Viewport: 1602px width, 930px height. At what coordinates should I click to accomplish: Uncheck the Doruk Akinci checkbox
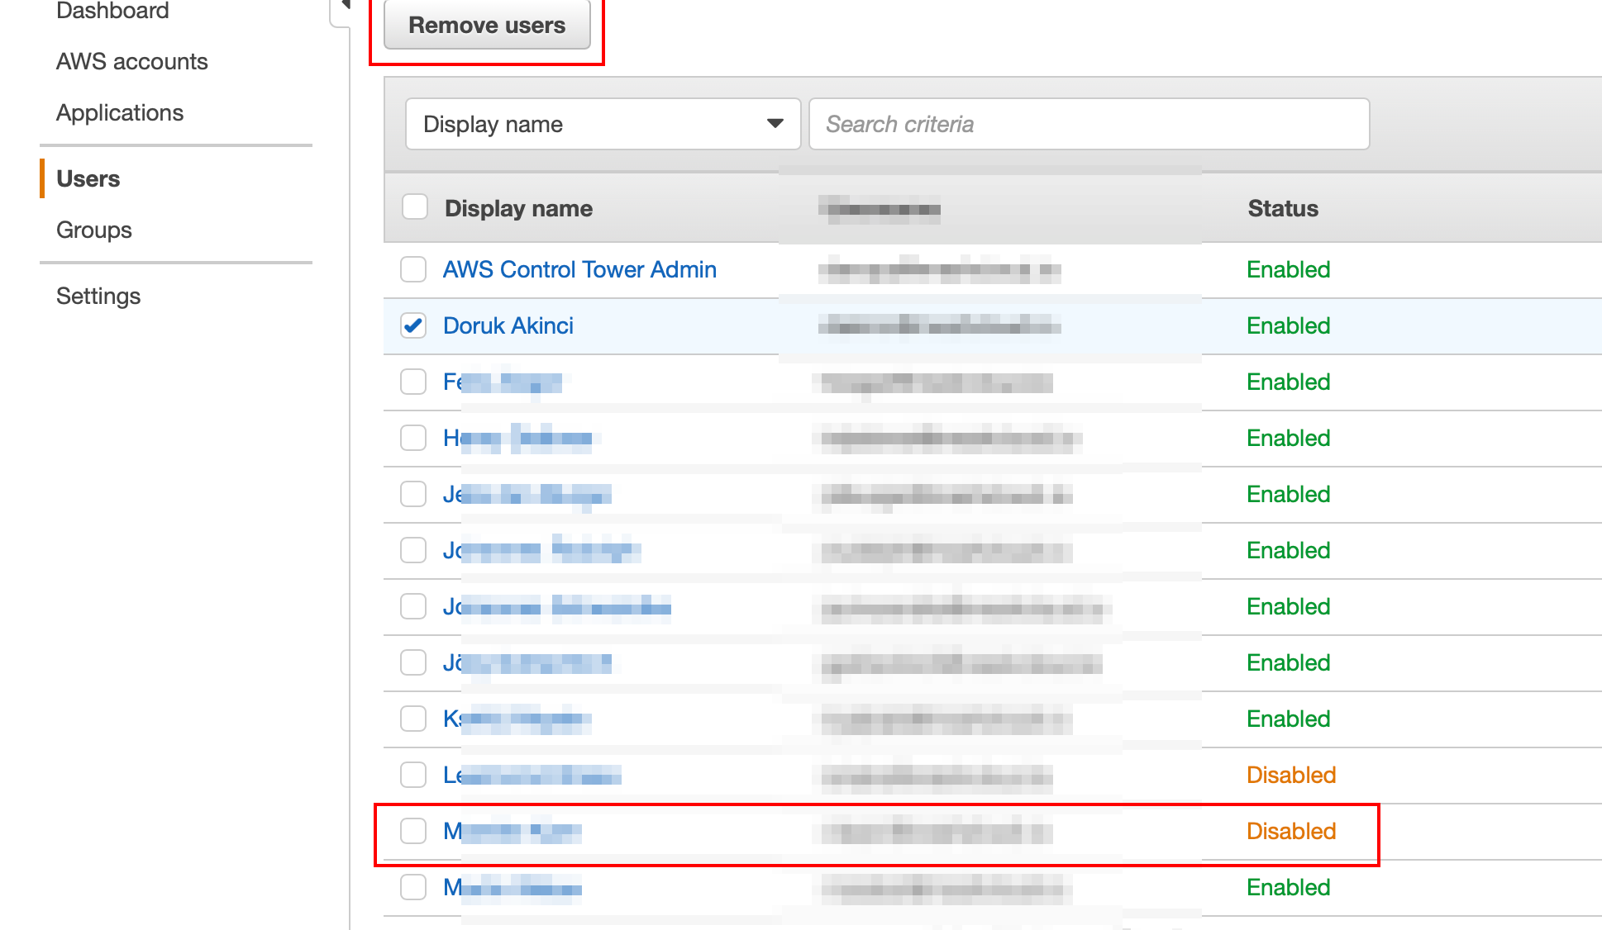click(x=413, y=325)
